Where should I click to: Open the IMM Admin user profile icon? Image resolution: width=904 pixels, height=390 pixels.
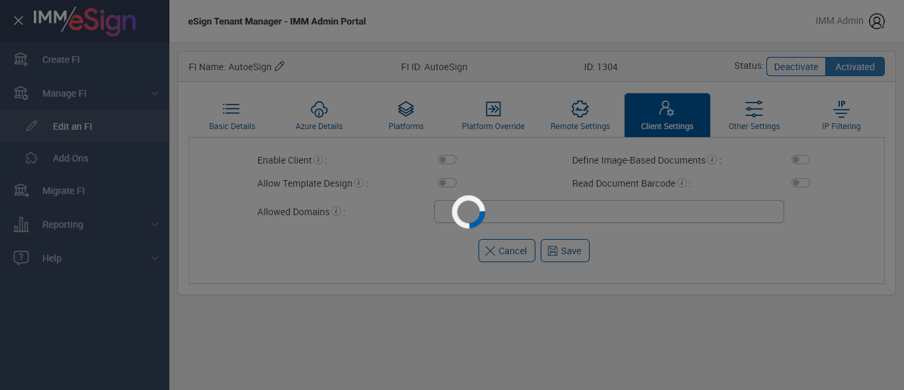877,21
